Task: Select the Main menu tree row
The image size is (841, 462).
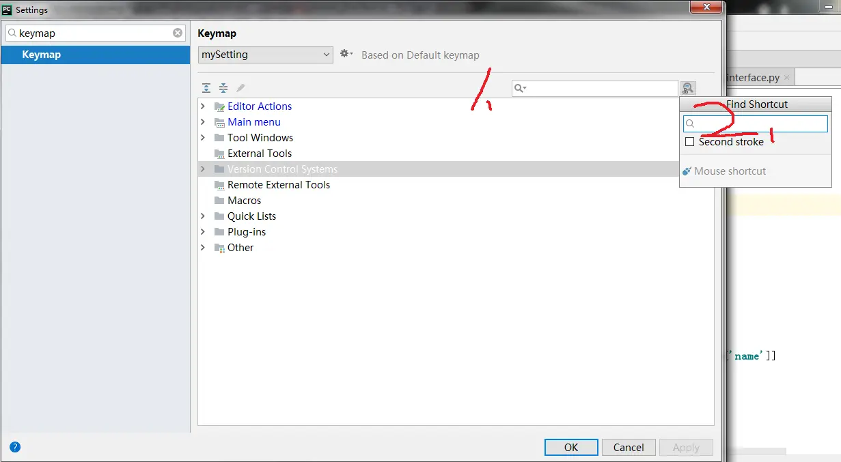Action: click(456, 122)
